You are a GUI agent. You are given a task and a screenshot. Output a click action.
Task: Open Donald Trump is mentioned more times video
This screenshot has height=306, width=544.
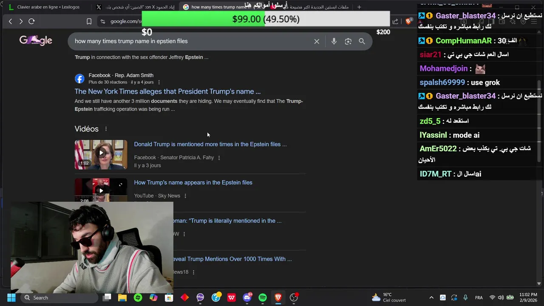pyautogui.click(x=210, y=144)
